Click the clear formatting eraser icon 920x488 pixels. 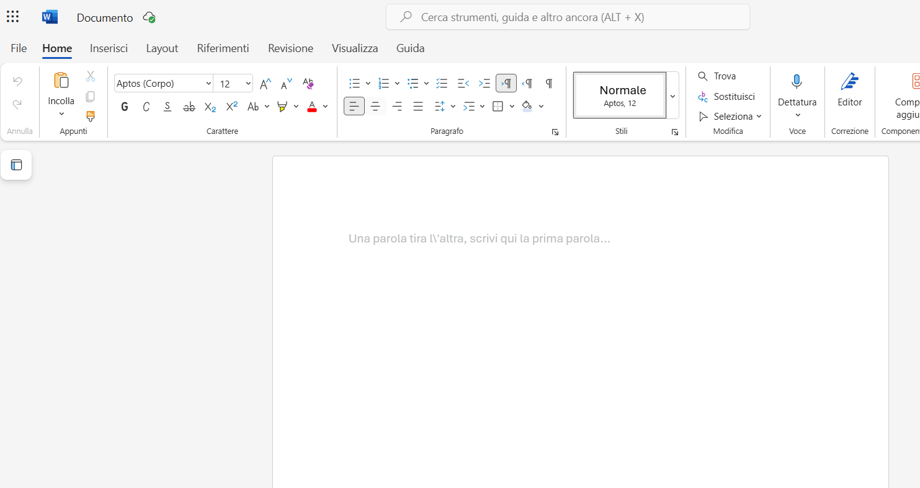click(308, 83)
